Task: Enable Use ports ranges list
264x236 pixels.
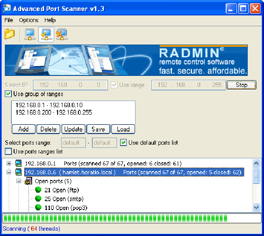Action: [8, 151]
